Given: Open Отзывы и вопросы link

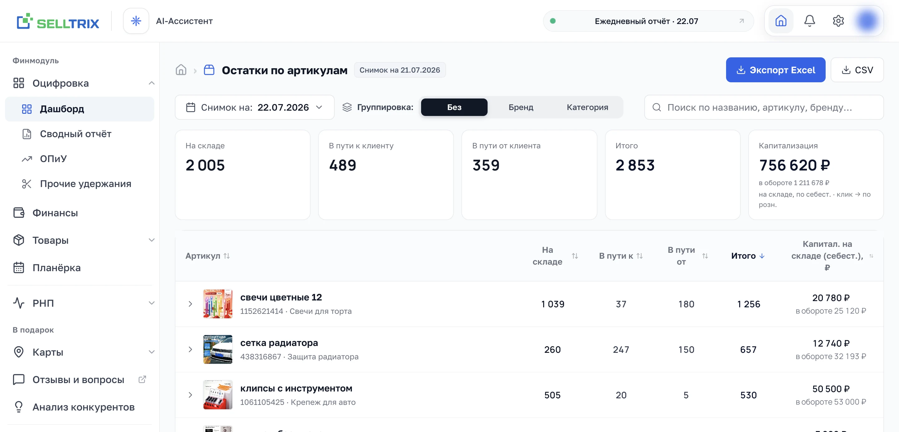Looking at the screenshot, I should tap(78, 379).
